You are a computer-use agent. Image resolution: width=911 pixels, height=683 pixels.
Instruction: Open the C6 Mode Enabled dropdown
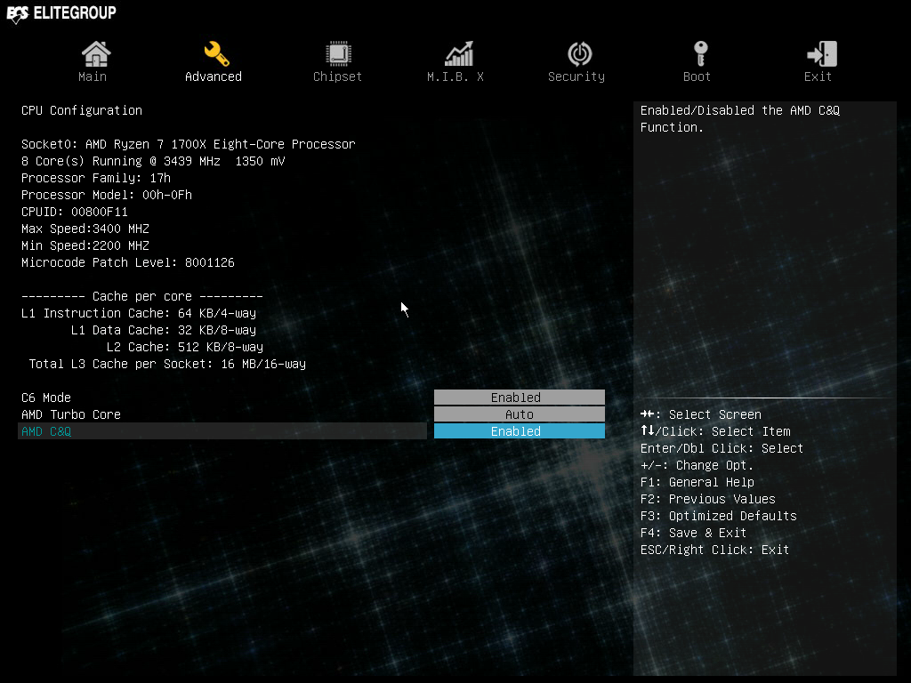(x=520, y=398)
